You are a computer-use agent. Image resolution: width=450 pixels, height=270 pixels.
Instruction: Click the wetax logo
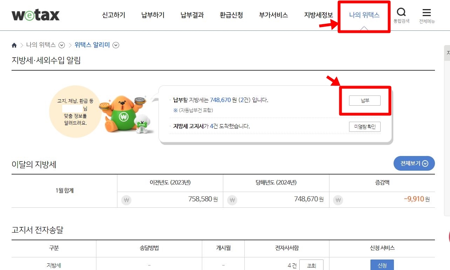click(35, 15)
